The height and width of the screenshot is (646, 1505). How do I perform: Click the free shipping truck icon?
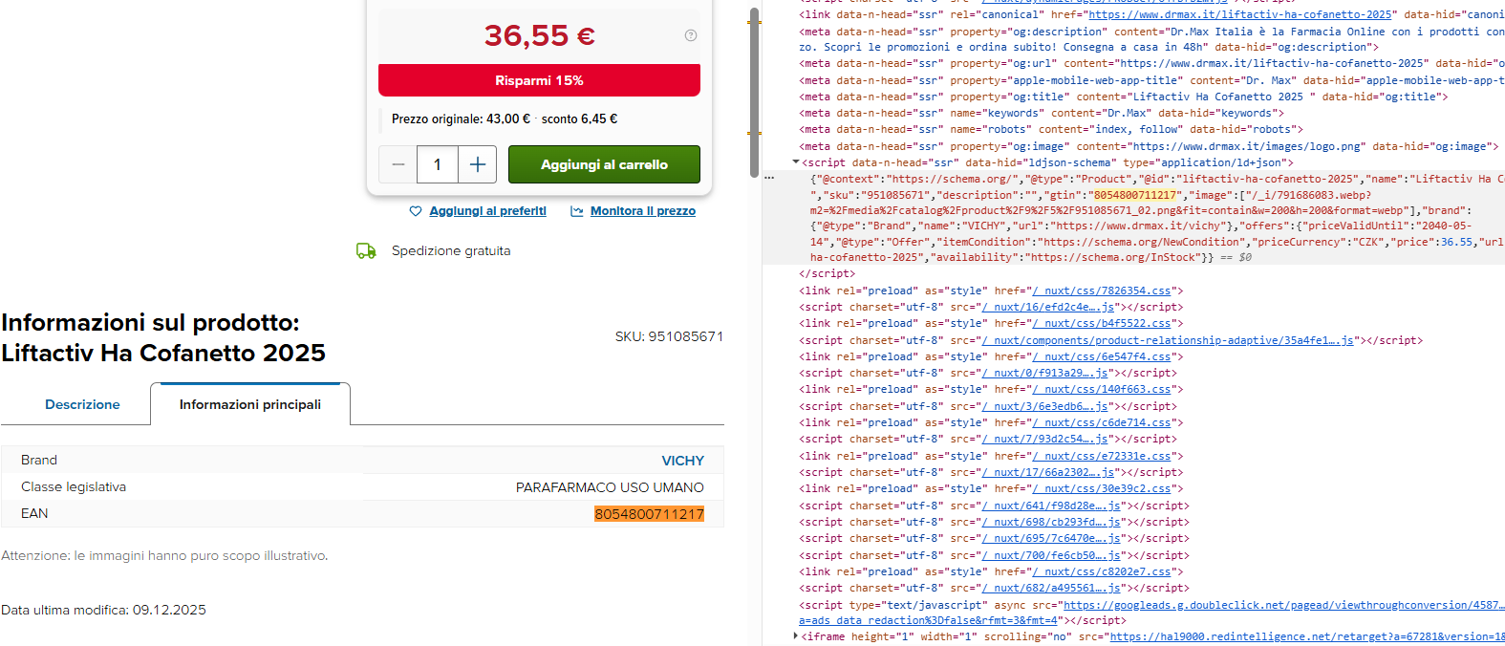click(366, 250)
